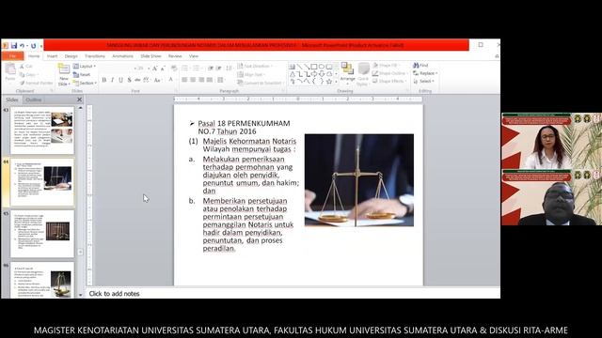The width and height of the screenshot is (602, 338).
Task: Activate the Format Painter brush
Action: coord(23,83)
